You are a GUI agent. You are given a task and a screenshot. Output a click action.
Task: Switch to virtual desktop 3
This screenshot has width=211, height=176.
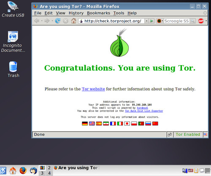[x=42, y=173]
